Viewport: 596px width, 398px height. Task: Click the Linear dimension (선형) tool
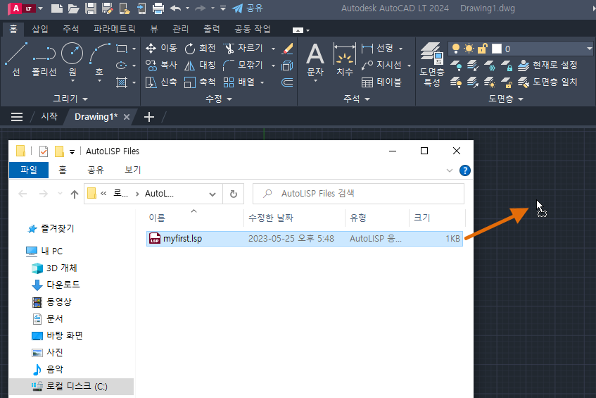tap(377, 49)
